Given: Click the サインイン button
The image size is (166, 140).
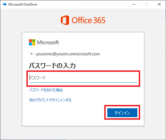Looking at the screenshot, I should tap(122, 113).
